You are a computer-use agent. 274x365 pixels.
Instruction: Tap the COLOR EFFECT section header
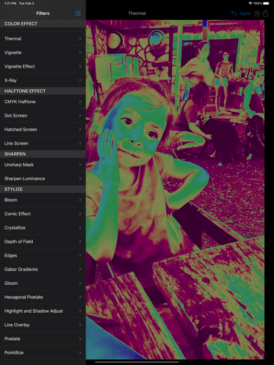click(43, 24)
